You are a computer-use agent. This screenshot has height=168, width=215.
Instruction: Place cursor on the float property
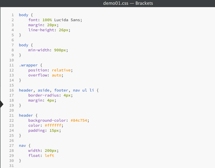(34, 156)
